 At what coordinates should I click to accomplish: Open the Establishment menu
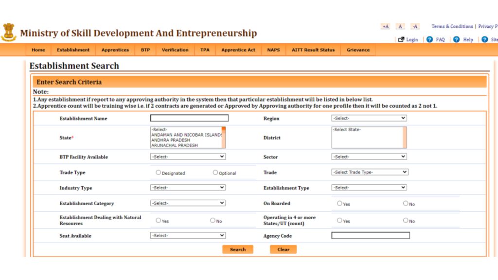(73, 50)
